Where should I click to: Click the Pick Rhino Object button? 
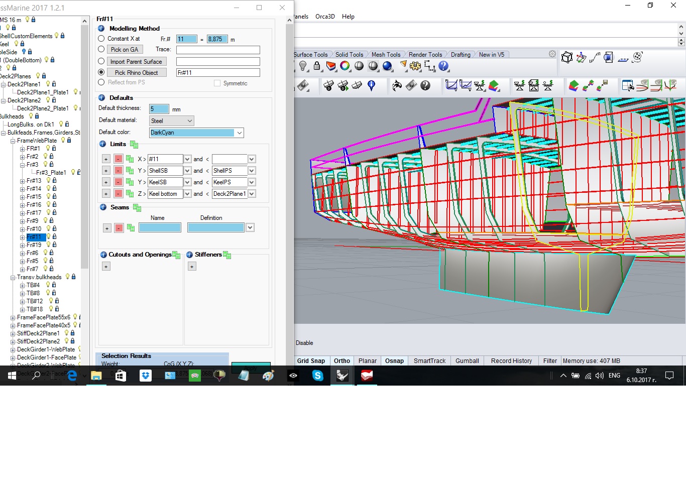(136, 73)
